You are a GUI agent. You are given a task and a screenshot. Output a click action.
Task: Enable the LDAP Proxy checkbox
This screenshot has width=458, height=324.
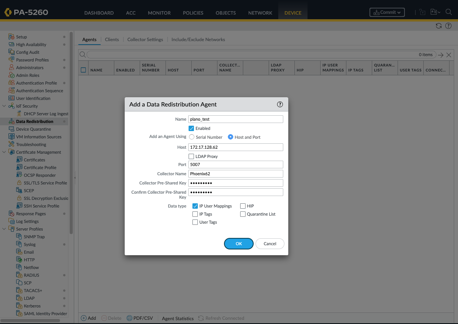click(191, 156)
